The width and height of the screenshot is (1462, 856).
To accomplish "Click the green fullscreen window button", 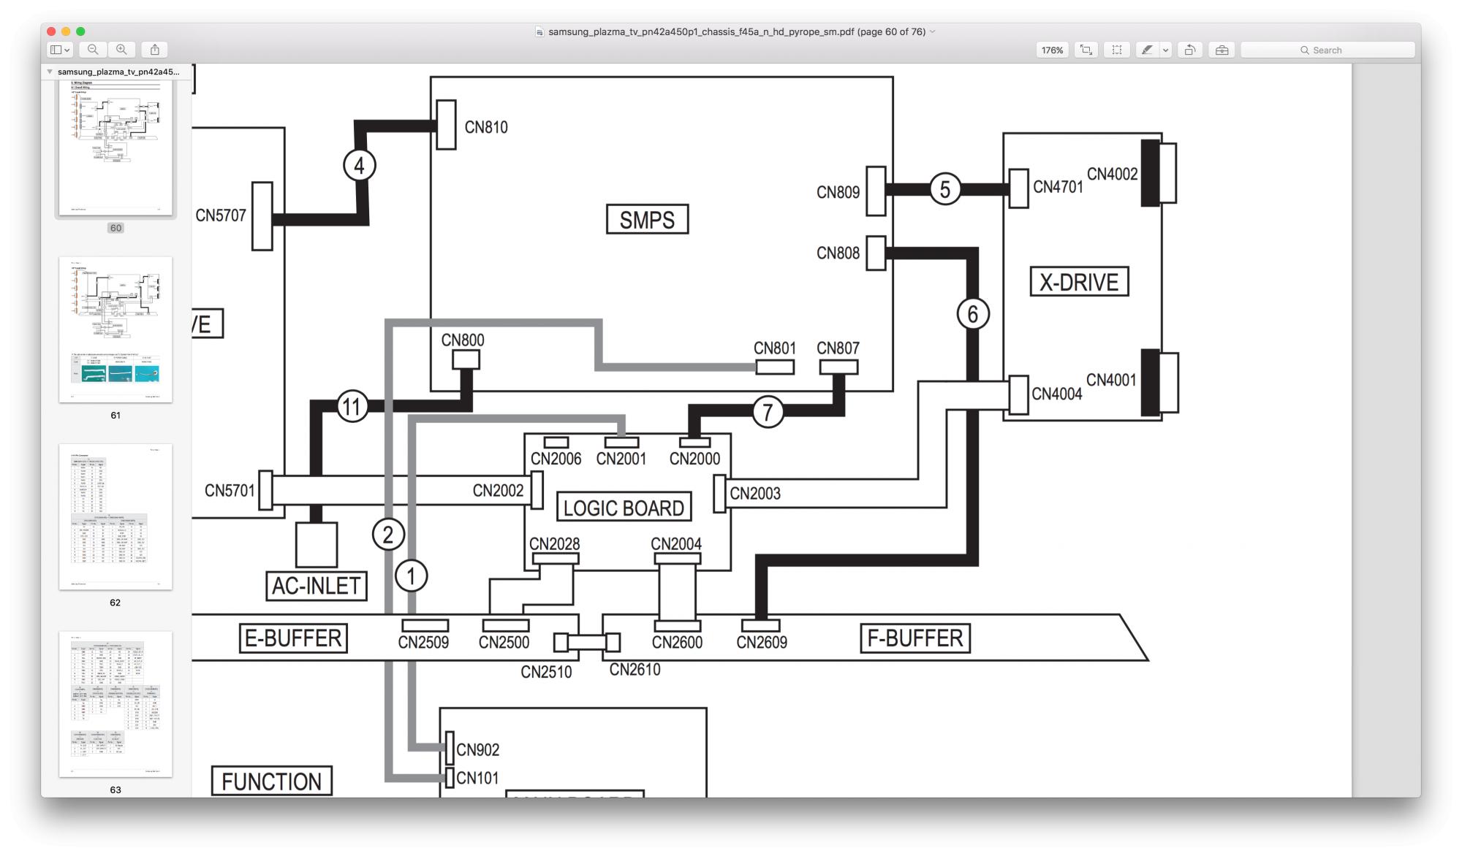I will 80,31.
